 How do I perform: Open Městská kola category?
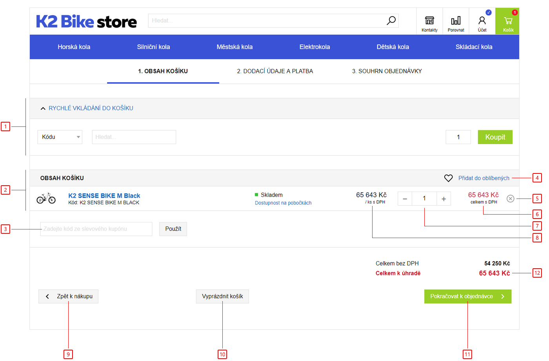coord(235,47)
